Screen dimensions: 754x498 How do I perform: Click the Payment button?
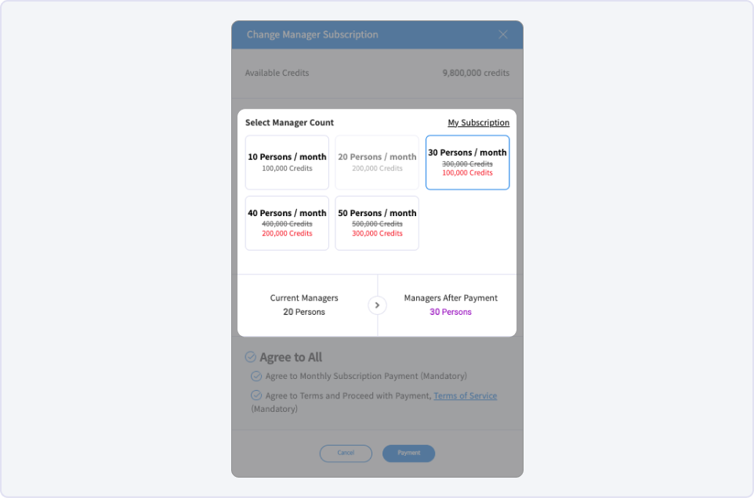[x=408, y=453]
